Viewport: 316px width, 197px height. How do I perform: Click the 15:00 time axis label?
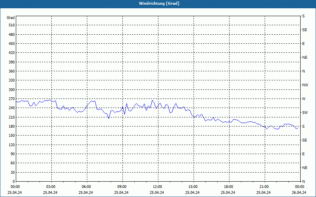tap(193, 187)
